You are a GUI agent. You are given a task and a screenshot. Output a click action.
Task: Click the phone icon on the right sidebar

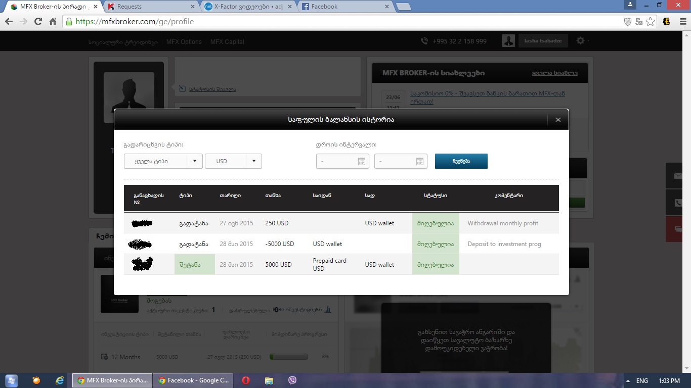(678, 203)
